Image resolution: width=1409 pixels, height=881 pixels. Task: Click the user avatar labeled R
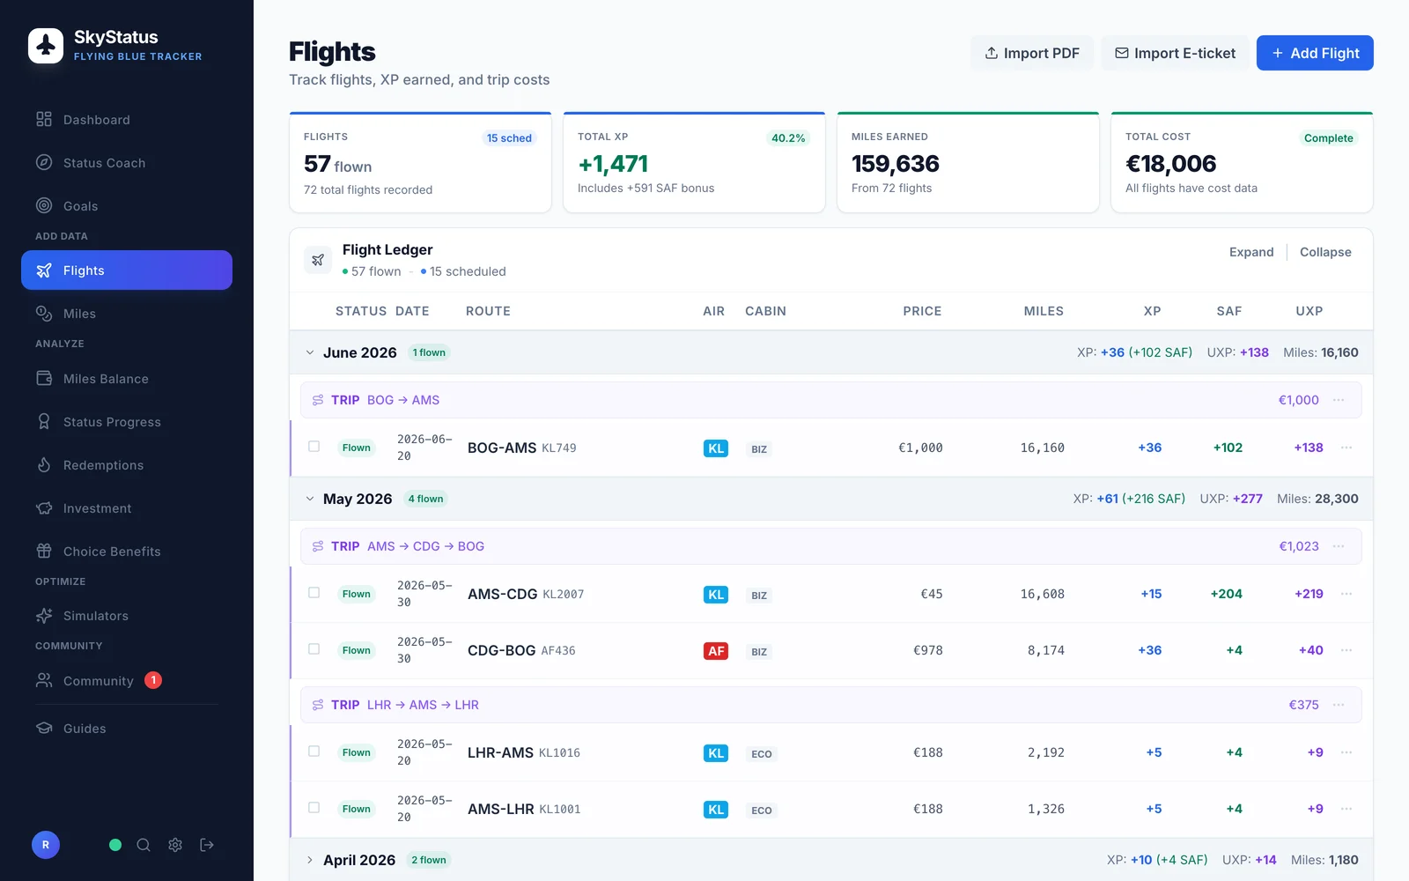click(46, 845)
